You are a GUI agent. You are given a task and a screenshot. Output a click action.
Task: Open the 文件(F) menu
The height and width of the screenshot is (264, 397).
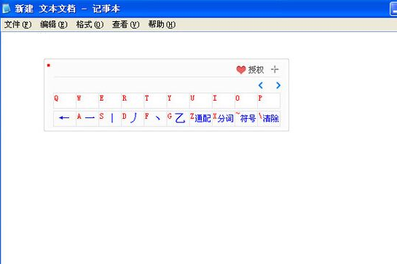[x=17, y=25]
